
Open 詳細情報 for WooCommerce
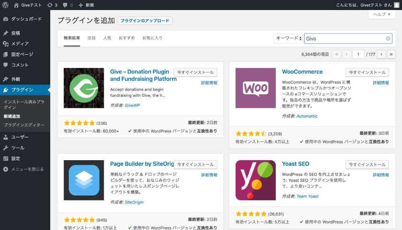coord(381,83)
